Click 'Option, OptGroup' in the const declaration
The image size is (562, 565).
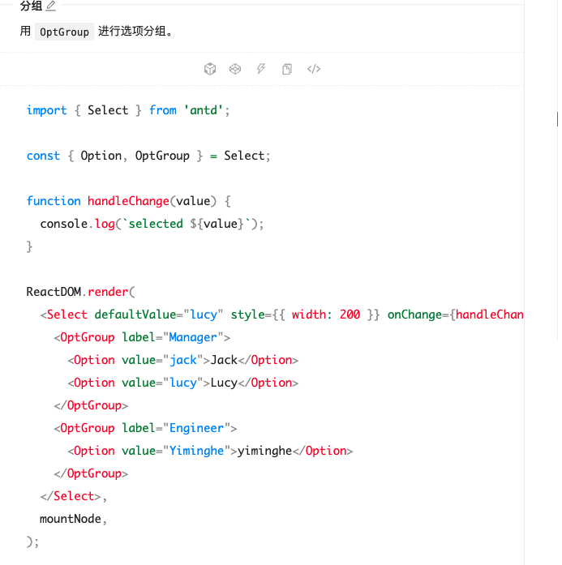[x=135, y=156]
